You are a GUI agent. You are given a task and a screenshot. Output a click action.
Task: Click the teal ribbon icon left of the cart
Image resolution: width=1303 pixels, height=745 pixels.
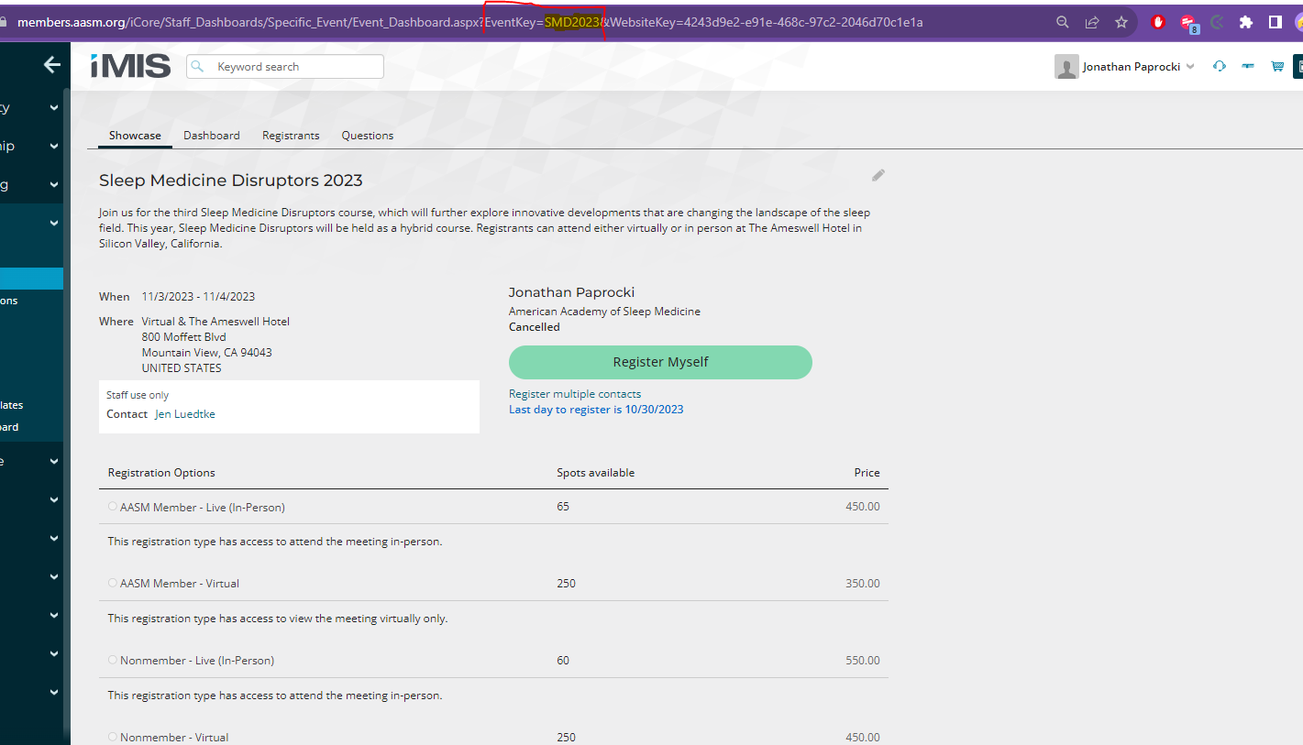click(x=1247, y=66)
